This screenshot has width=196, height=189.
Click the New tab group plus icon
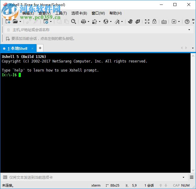coord(174,21)
